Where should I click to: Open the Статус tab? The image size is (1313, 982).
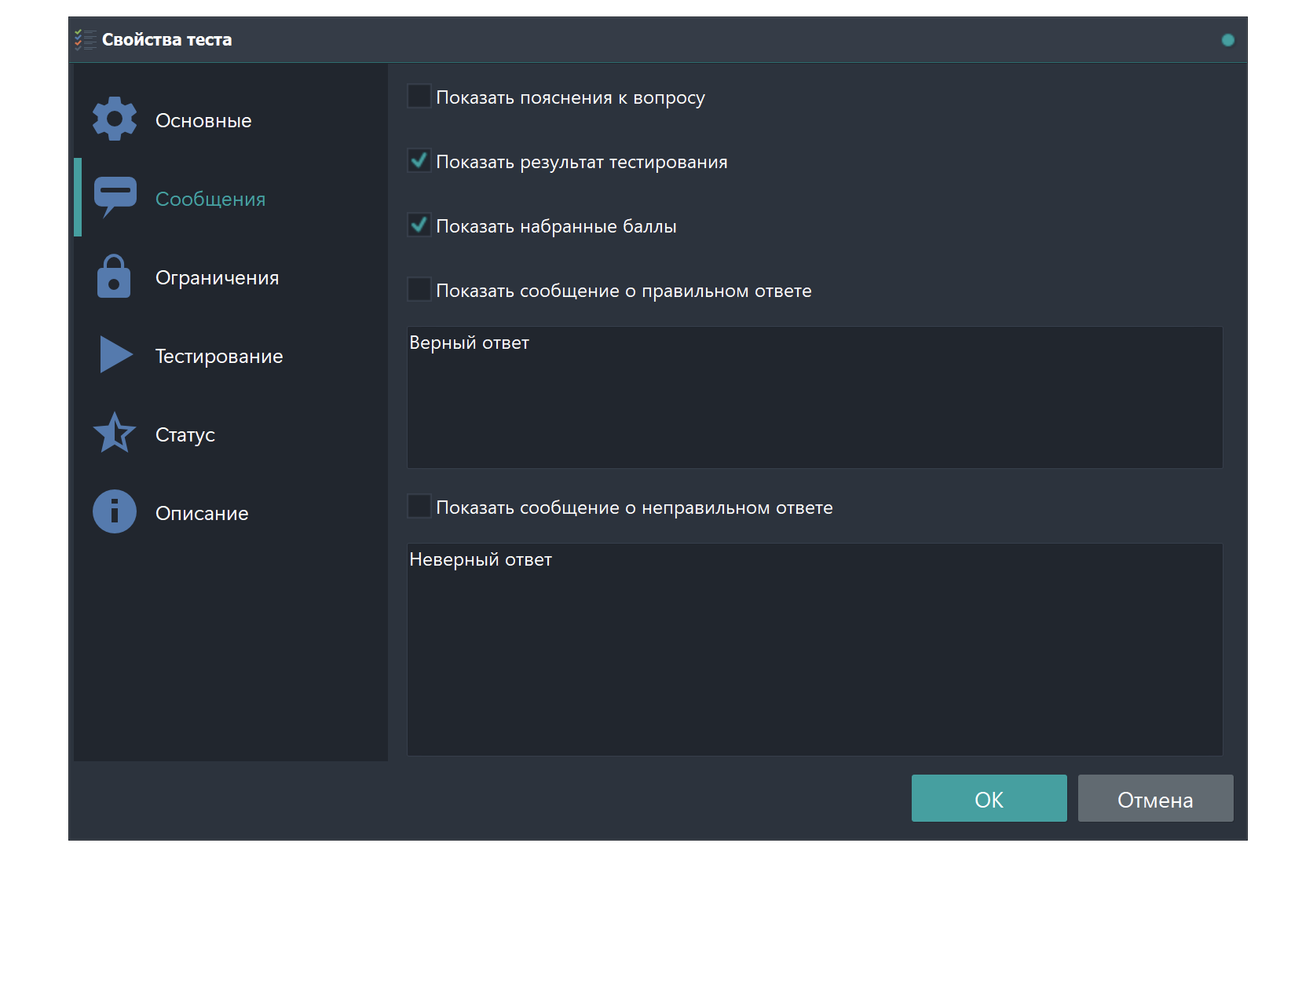pyautogui.click(x=231, y=433)
